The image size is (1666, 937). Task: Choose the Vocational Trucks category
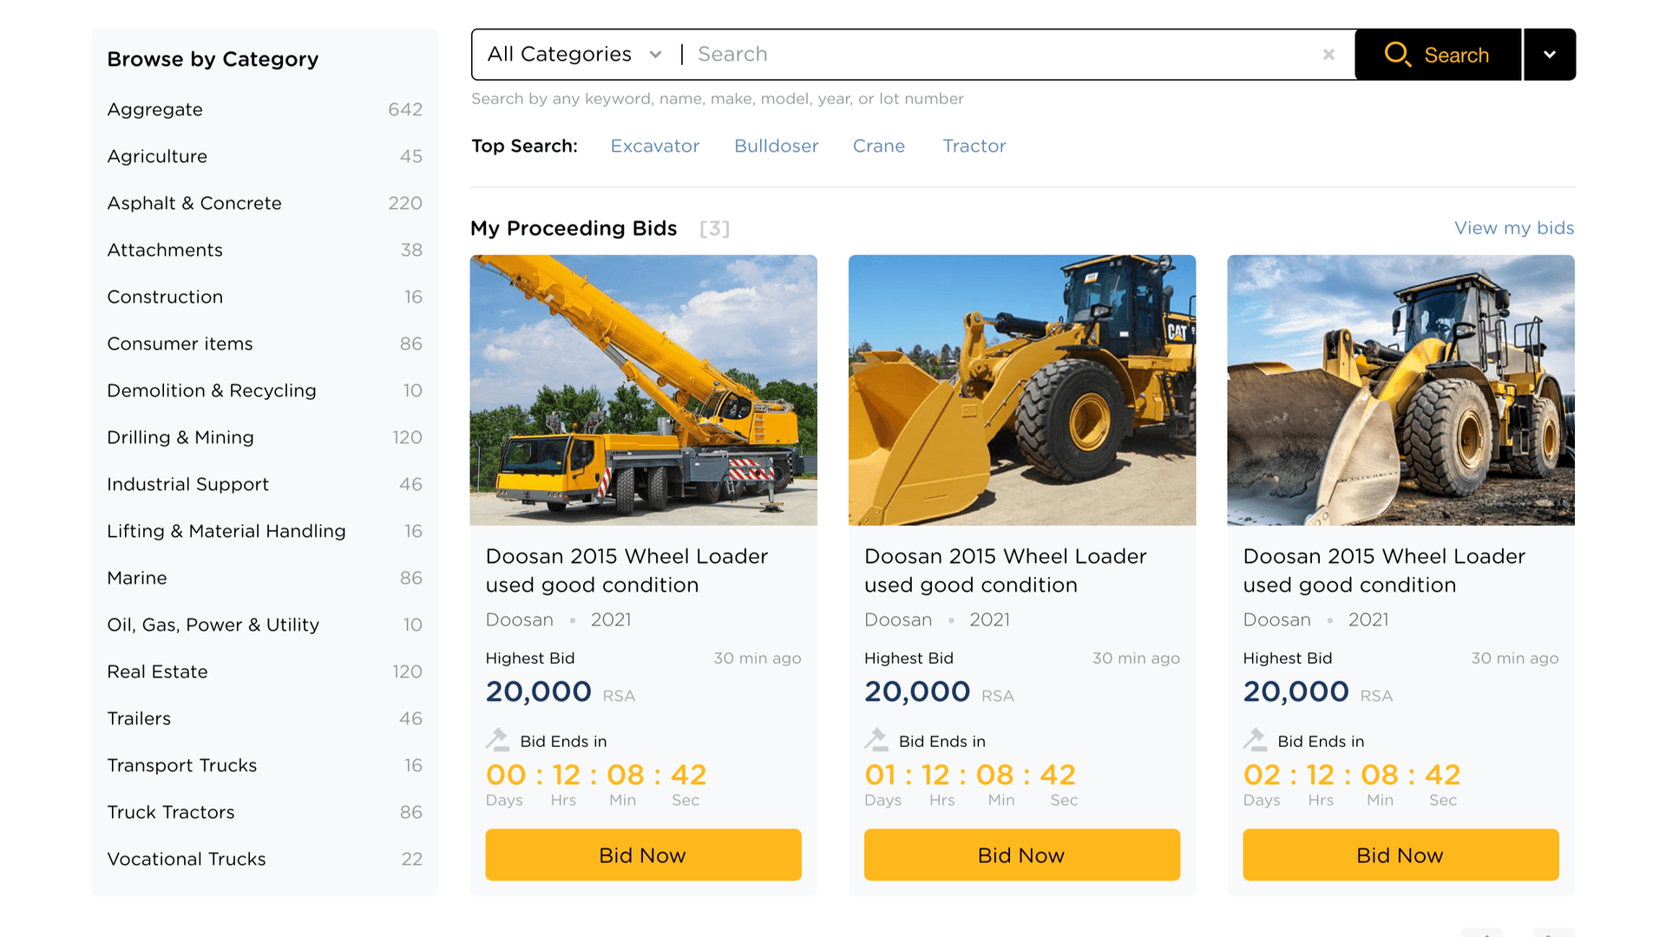click(x=187, y=859)
